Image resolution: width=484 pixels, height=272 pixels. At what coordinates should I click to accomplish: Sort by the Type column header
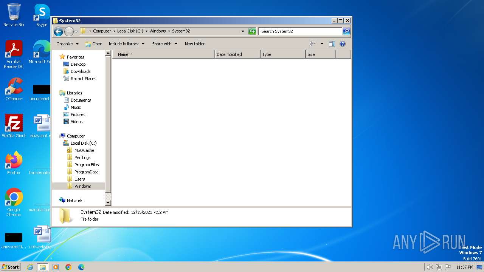tap(283, 54)
